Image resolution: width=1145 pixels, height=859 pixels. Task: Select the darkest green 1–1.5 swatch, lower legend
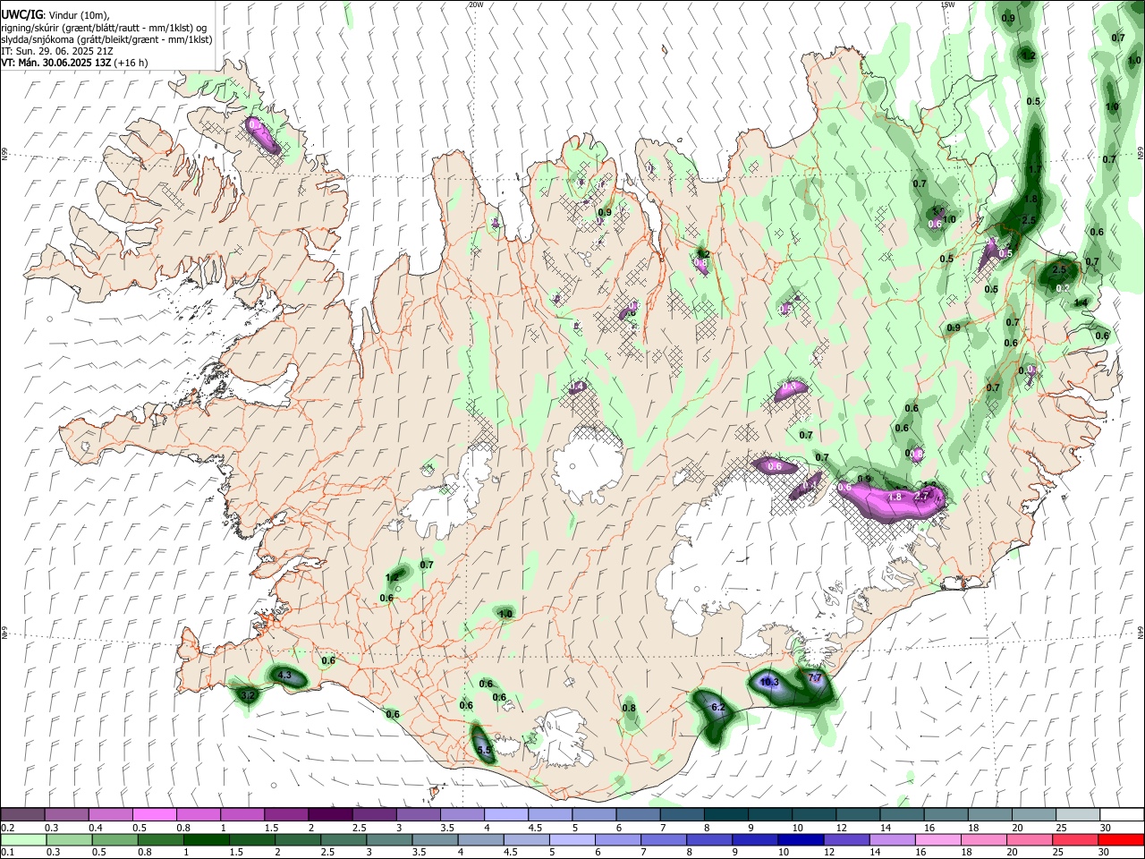click(206, 839)
